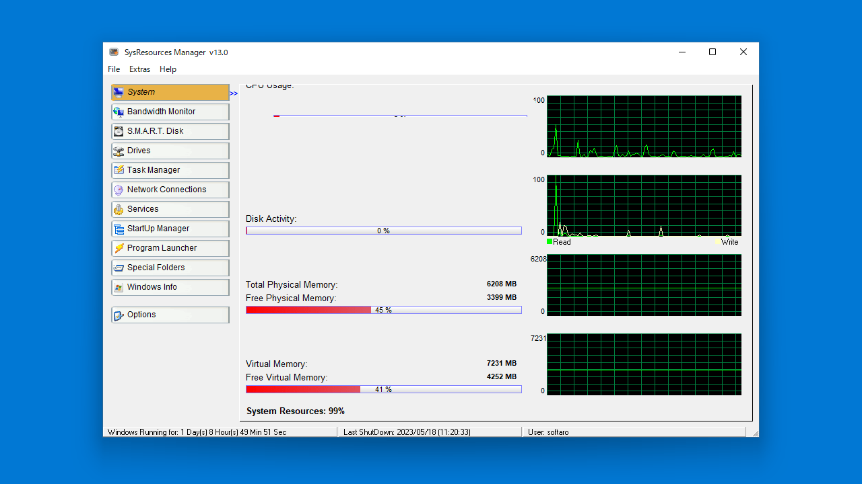Maximize the SysResources Manager window

(712, 52)
